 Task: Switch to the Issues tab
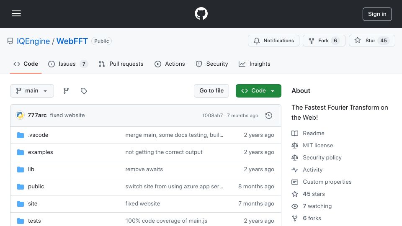(x=68, y=64)
